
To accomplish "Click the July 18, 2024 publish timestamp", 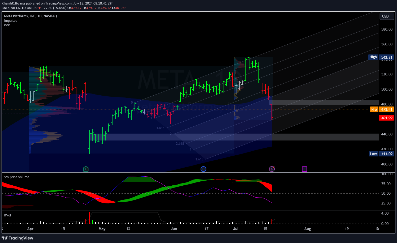I will (x=93, y=3).
